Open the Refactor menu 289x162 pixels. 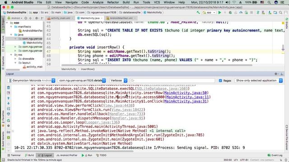click(113, 2)
